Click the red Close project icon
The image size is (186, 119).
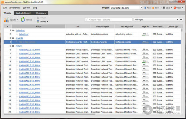click(175, 8)
